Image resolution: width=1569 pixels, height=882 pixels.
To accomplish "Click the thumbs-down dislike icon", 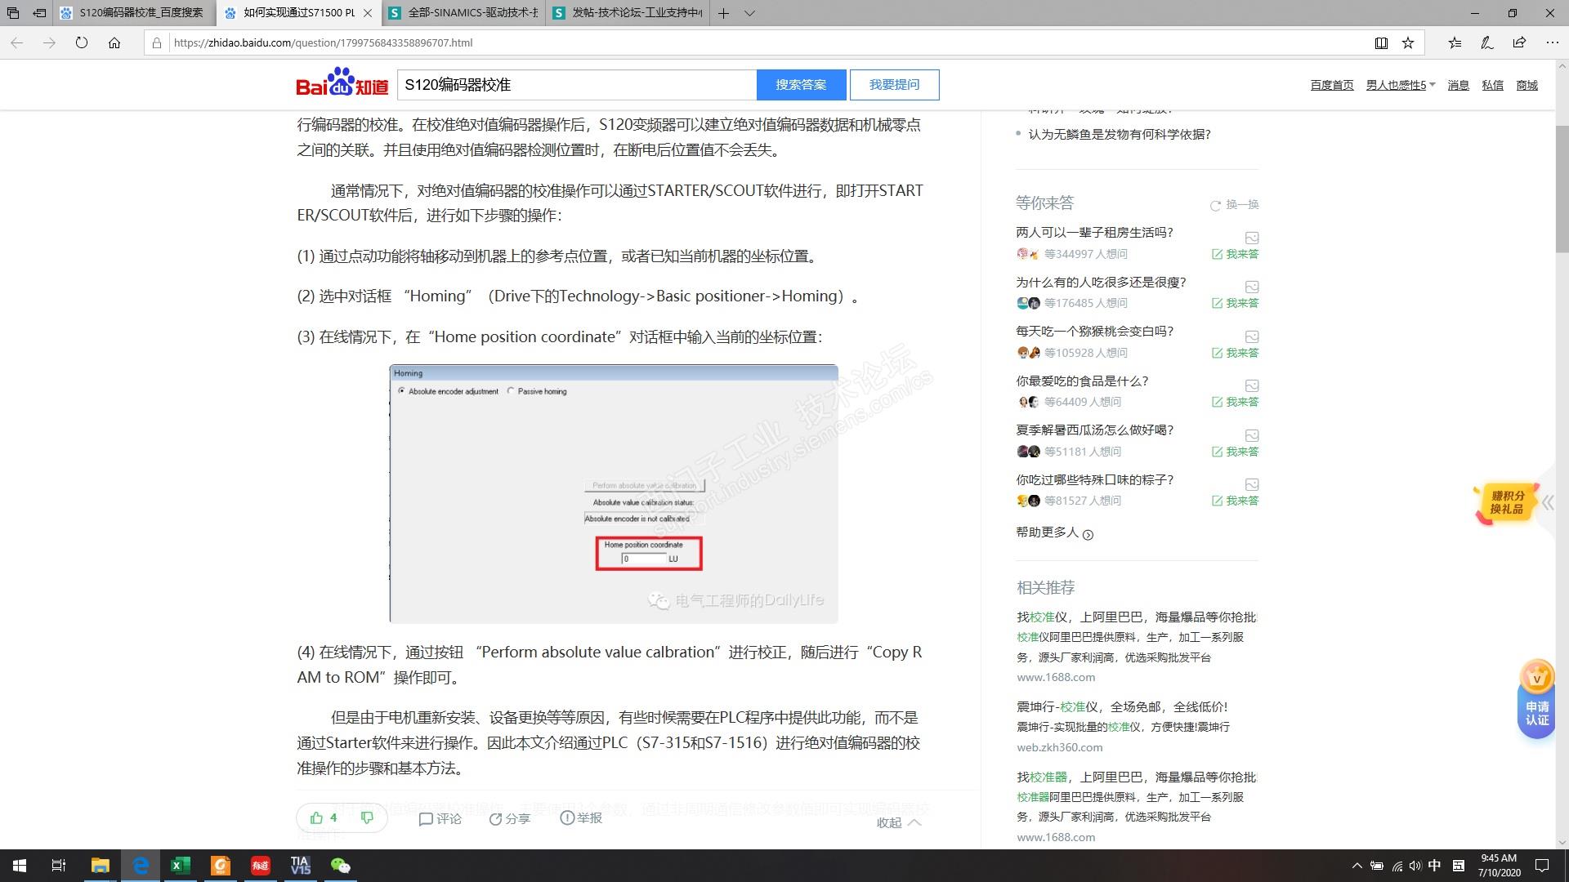I will (367, 817).
